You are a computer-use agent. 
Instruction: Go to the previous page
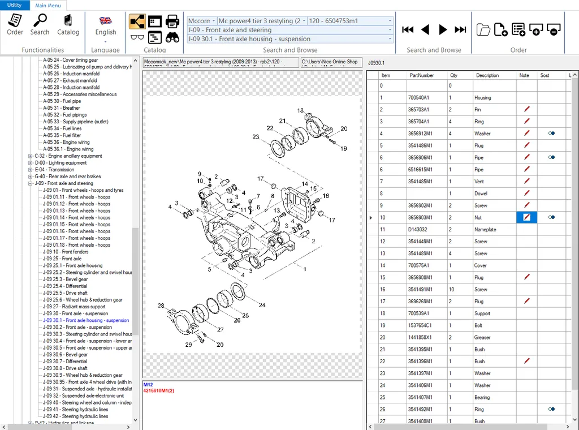click(425, 29)
